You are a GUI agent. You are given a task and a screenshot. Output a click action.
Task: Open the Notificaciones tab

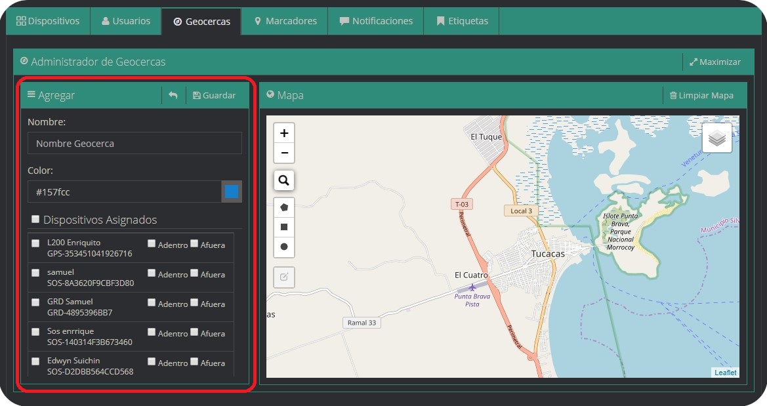(x=376, y=21)
